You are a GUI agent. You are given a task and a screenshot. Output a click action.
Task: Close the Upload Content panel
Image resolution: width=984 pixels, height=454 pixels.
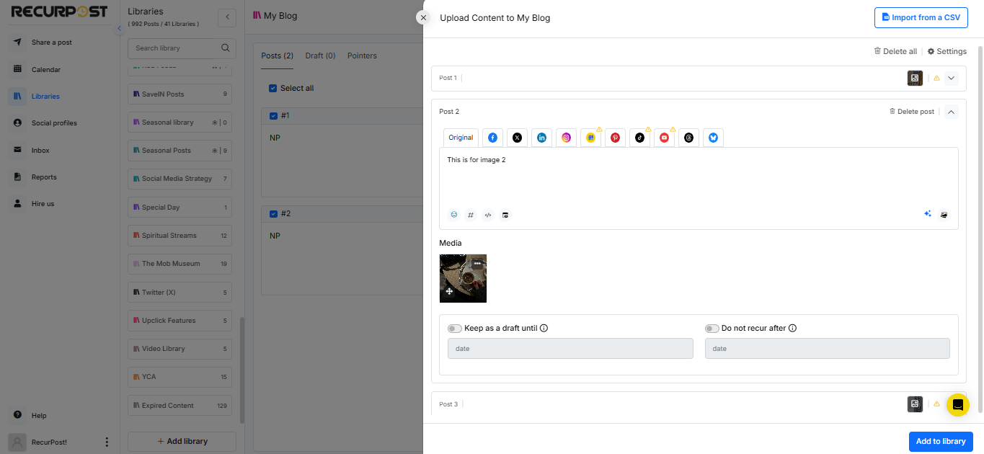[424, 17]
